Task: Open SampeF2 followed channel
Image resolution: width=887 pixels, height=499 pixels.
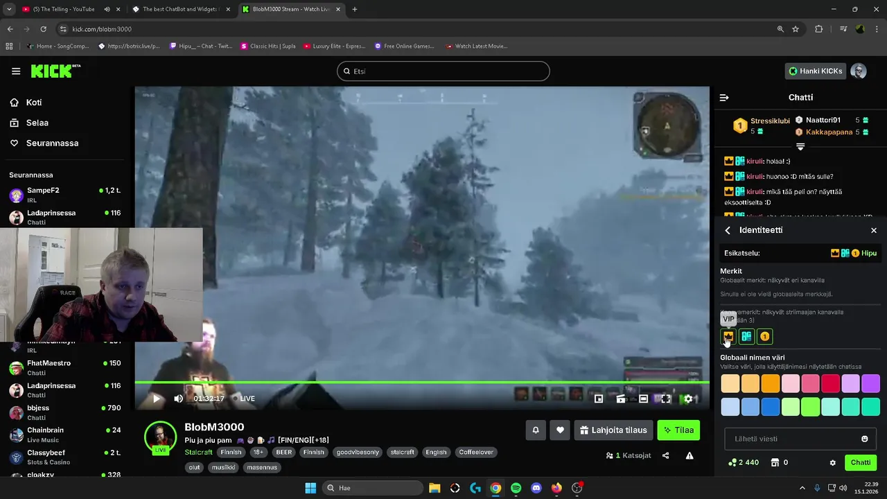Action: click(x=65, y=195)
